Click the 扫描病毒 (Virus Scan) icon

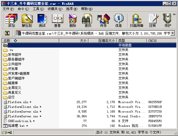pos(137,21)
